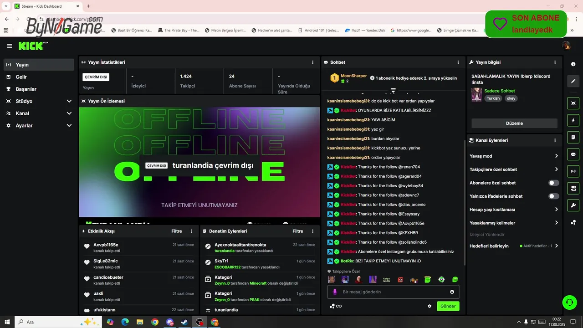This screenshot has height=328, width=583.
Task: Open OBS Studio from the taskbar
Action: tap(199, 322)
